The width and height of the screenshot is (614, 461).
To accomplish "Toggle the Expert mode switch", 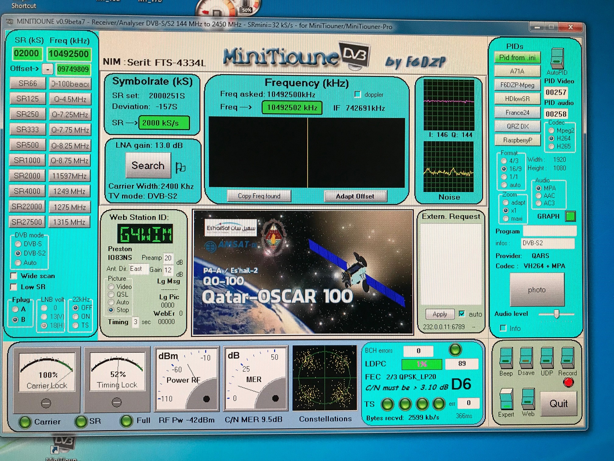I will point(506,399).
